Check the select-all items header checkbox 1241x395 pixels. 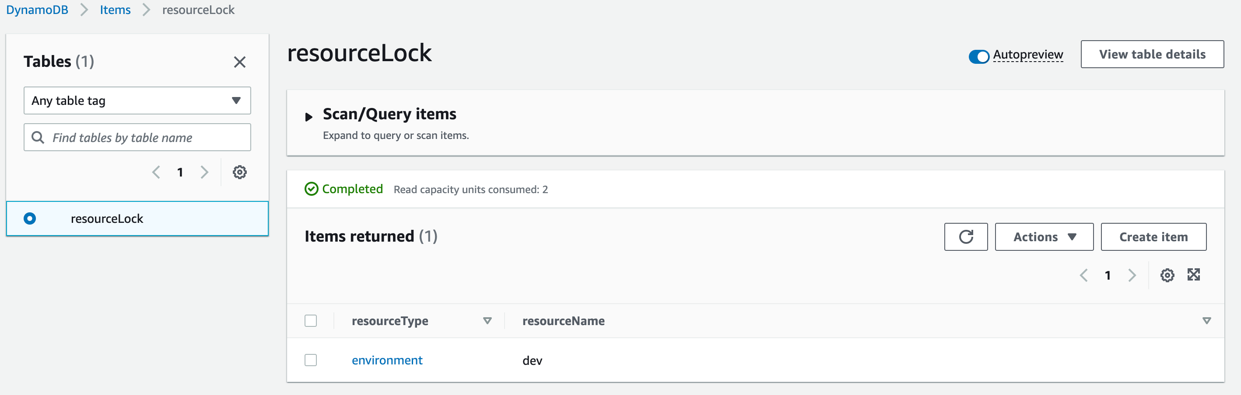311,321
